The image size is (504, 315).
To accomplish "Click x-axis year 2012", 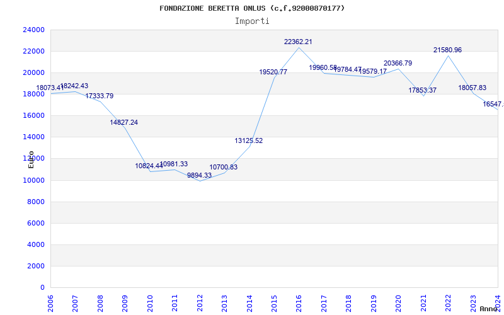I will [200, 304].
